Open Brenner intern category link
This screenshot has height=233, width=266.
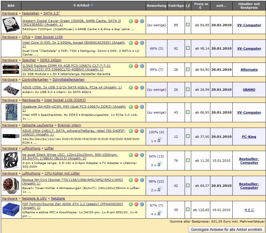[x=69, y=125]
